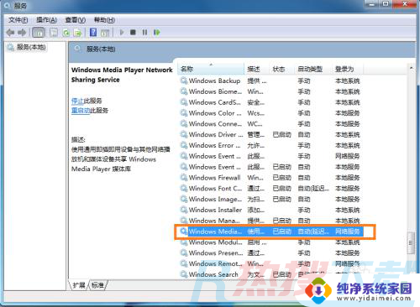Open the blue Help question-mark icon
The height and width of the screenshot is (307, 420).
tap(93, 33)
